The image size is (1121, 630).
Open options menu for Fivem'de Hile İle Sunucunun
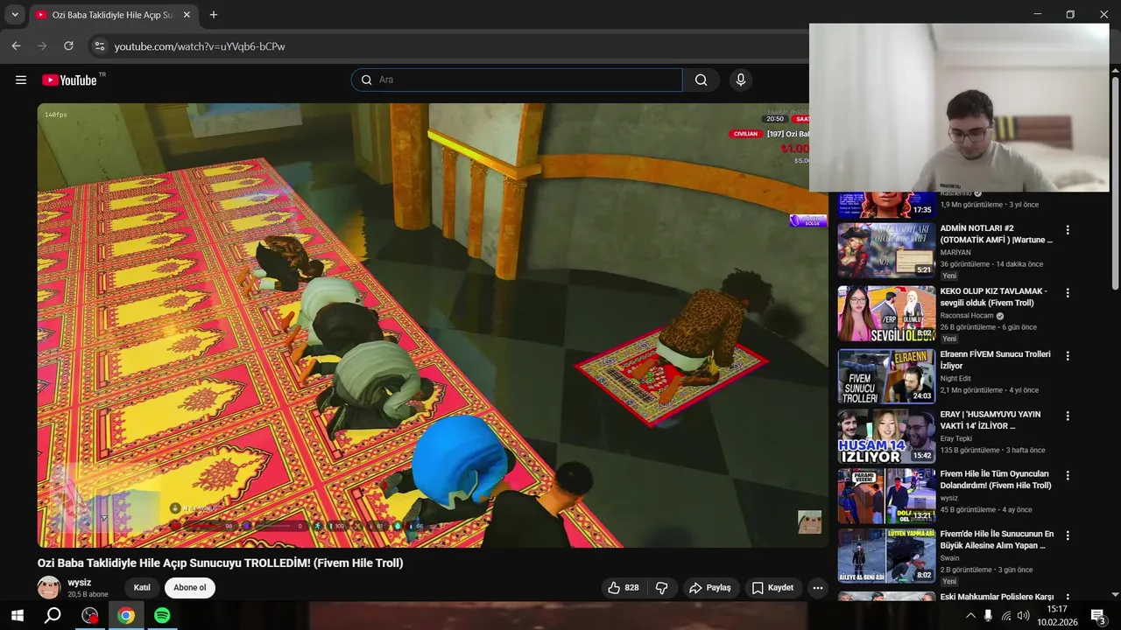pyautogui.click(x=1067, y=535)
